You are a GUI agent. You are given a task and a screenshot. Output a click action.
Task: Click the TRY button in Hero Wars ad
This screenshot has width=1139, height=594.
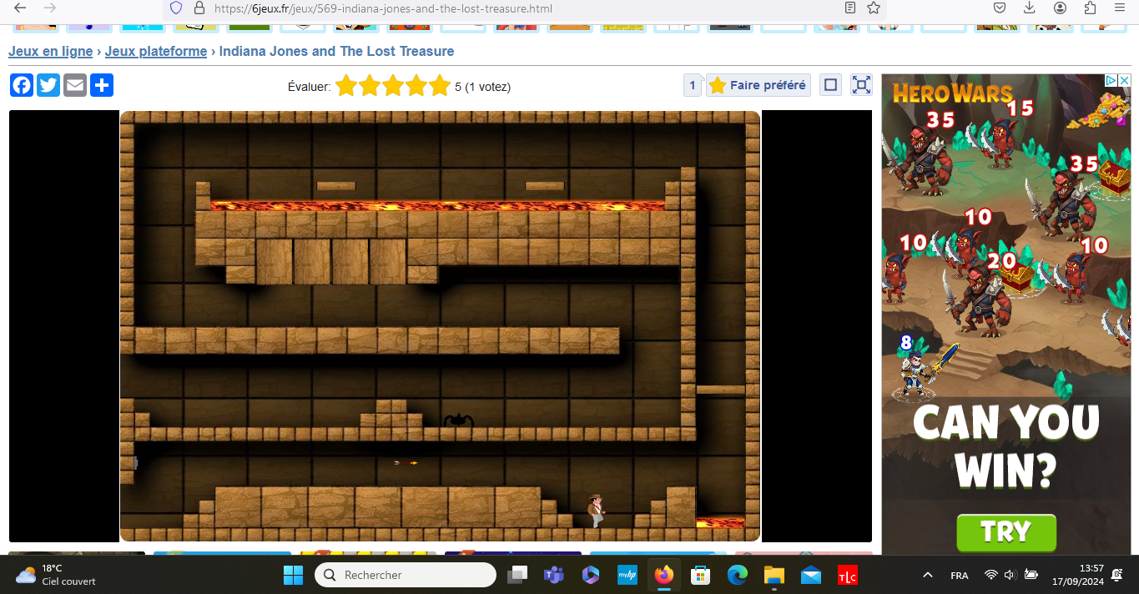(1005, 532)
